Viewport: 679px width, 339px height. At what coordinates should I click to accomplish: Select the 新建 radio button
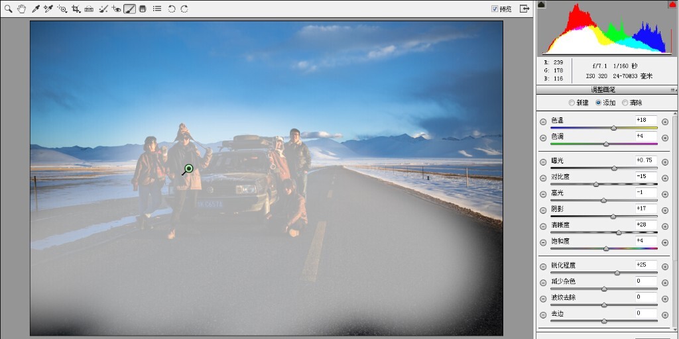pyautogui.click(x=572, y=103)
